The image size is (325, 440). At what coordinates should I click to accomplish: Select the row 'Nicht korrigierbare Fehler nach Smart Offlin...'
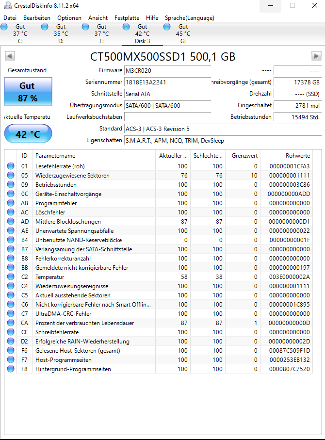coord(159,304)
